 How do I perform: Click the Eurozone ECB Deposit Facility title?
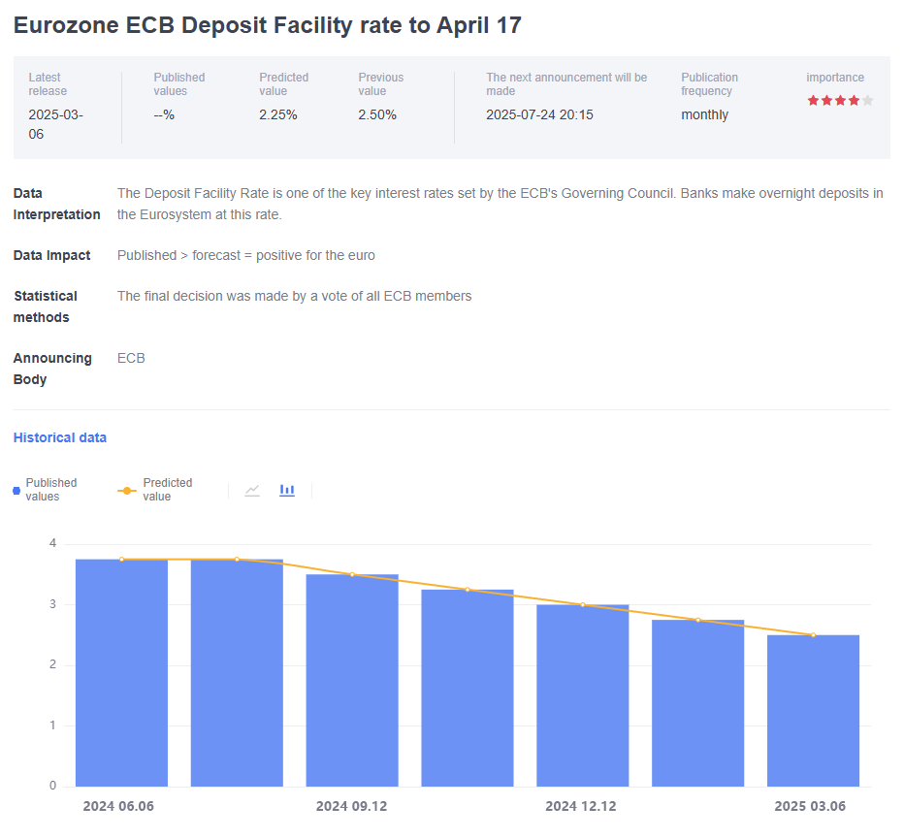[268, 25]
